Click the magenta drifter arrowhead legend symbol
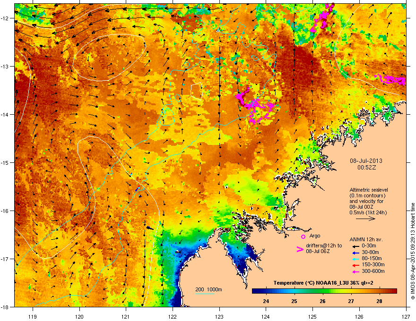The width and height of the screenshot is (416, 321). [300, 249]
